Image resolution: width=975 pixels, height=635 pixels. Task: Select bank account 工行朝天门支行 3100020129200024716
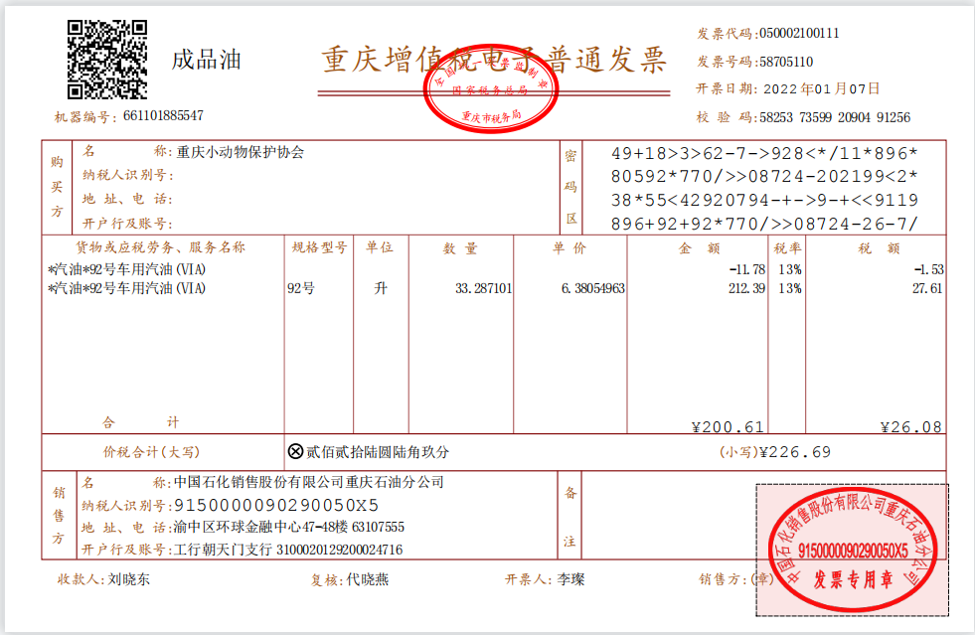288,550
